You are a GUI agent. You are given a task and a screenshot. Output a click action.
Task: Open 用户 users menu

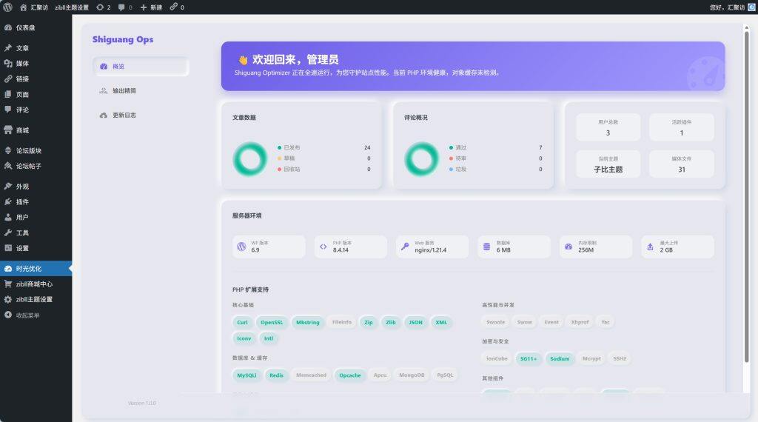(x=36, y=217)
